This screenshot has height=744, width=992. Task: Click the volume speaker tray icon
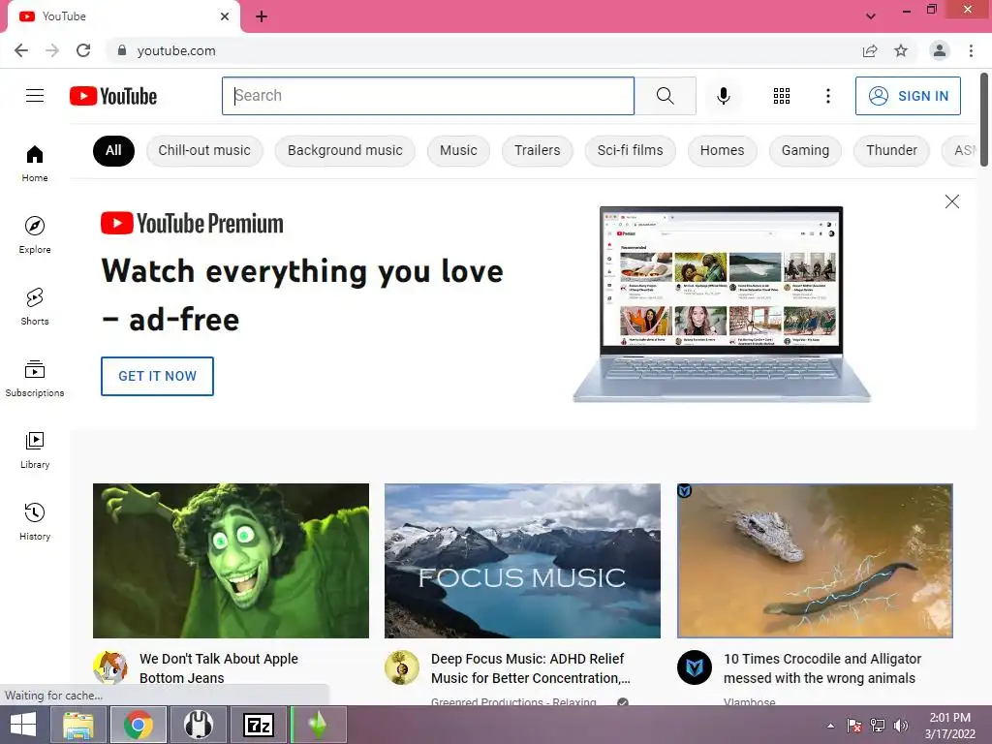pyautogui.click(x=900, y=726)
